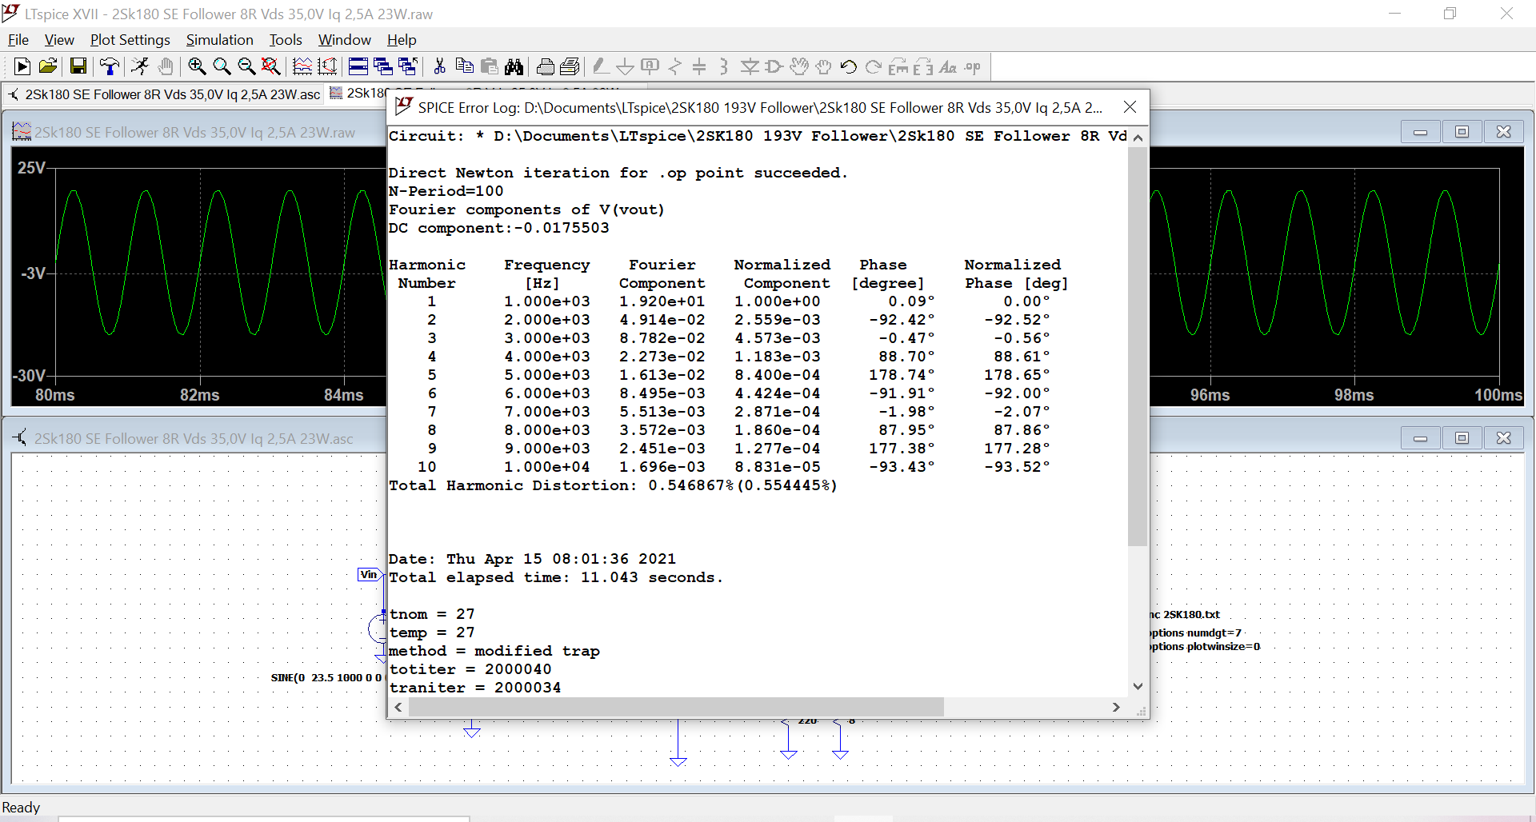Screen dimensions: 1536x822
Task: Click the Autorange plot icon
Action: [x=327, y=67]
